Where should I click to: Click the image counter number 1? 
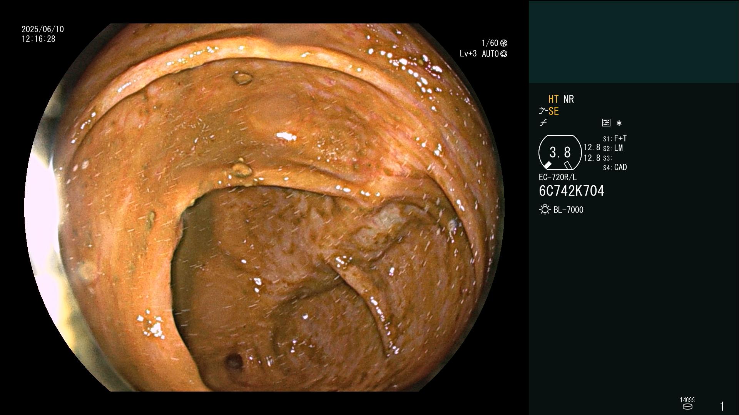[x=722, y=406]
